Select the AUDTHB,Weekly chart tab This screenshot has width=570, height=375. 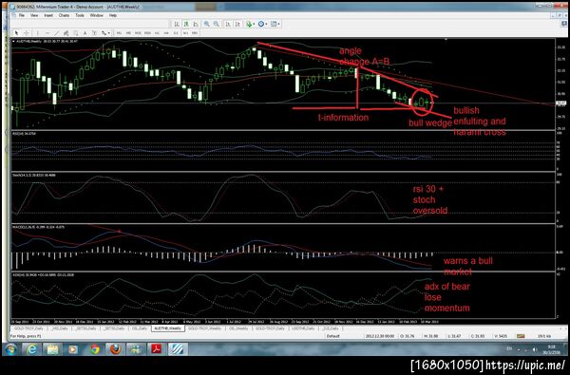click(x=168, y=328)
